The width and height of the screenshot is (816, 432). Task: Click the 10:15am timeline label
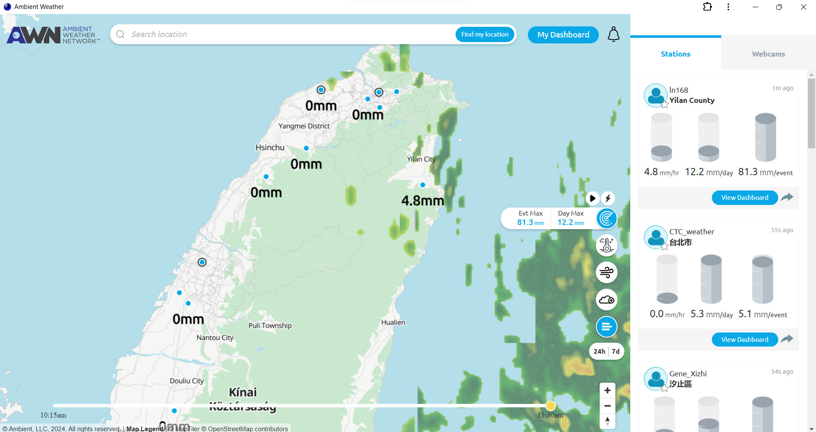click(x=53, y=415)
